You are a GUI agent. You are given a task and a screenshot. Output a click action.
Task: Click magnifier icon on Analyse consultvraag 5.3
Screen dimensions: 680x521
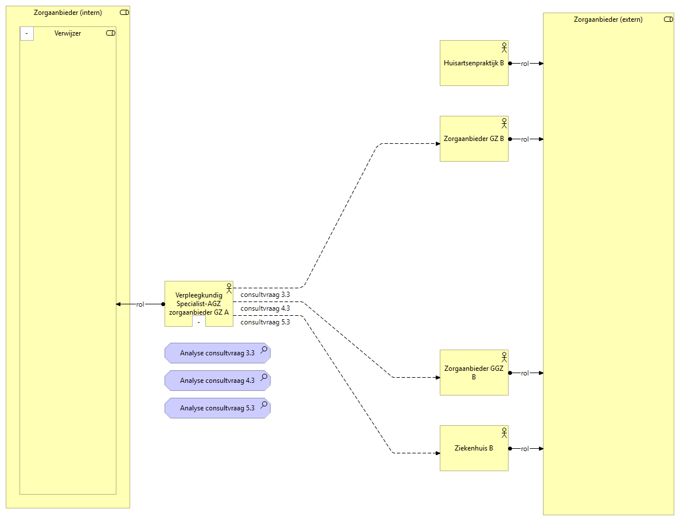pyautogui.click(x=264, y=405)
